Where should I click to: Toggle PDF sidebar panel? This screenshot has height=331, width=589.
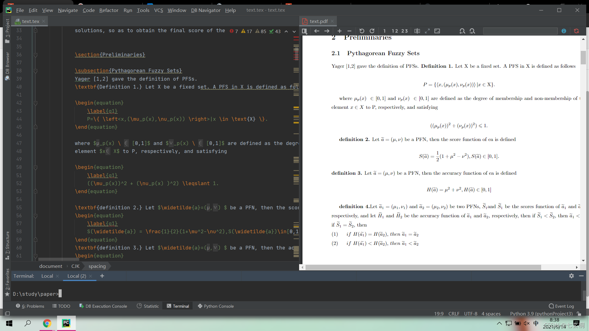pyautogui.click(x=304, y=31)
